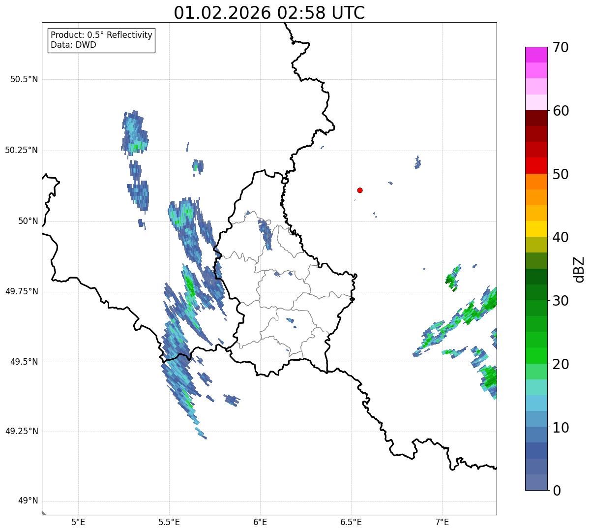Click the 49.5°N latitude label
The height and width of the screenshot is (532, 591).
tap(24, 362)
